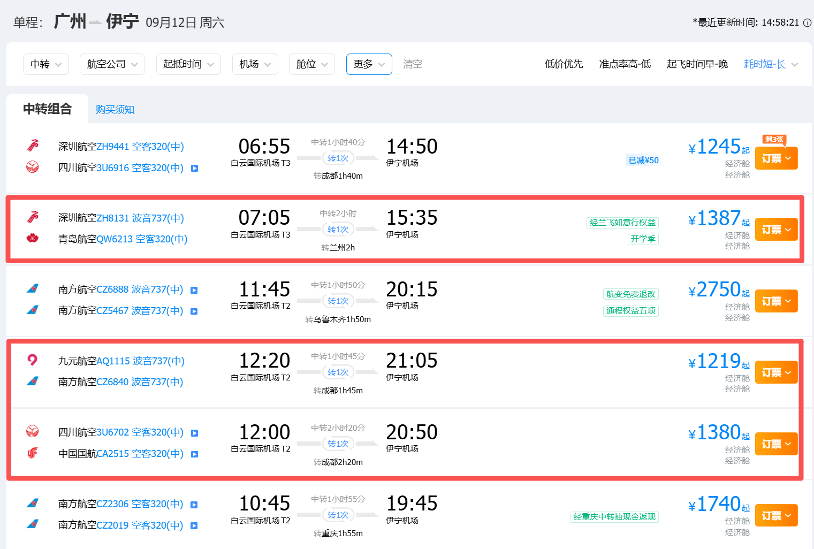Click the info icon beside the last update time

tap(808, 22)
